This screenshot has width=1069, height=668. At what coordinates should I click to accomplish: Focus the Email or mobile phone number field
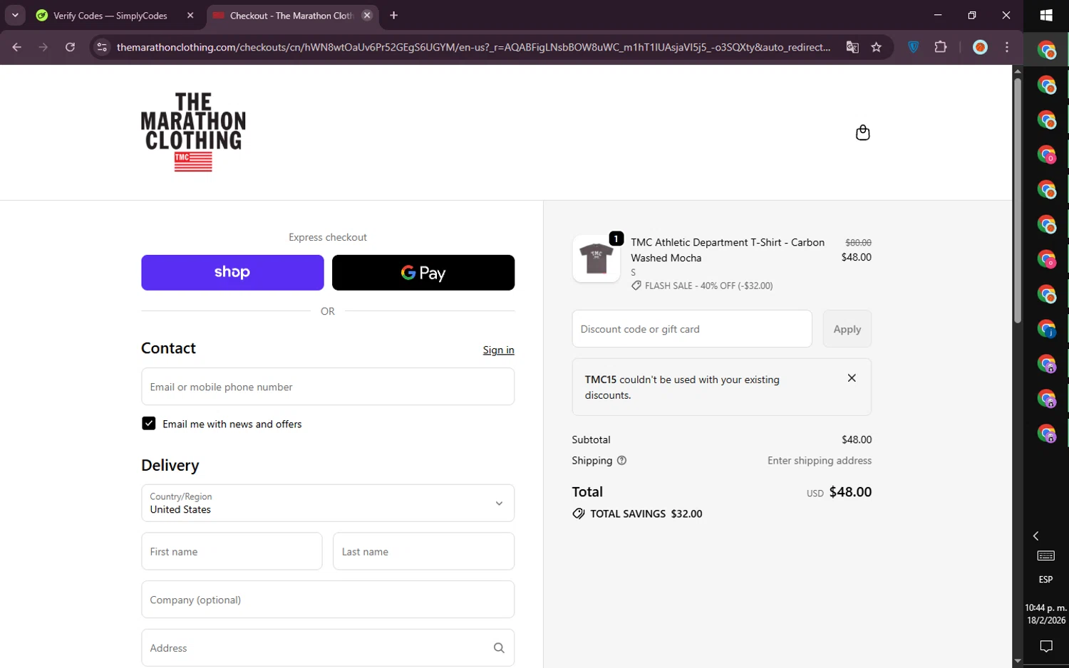pyautogui.click(x=328, y=387)
